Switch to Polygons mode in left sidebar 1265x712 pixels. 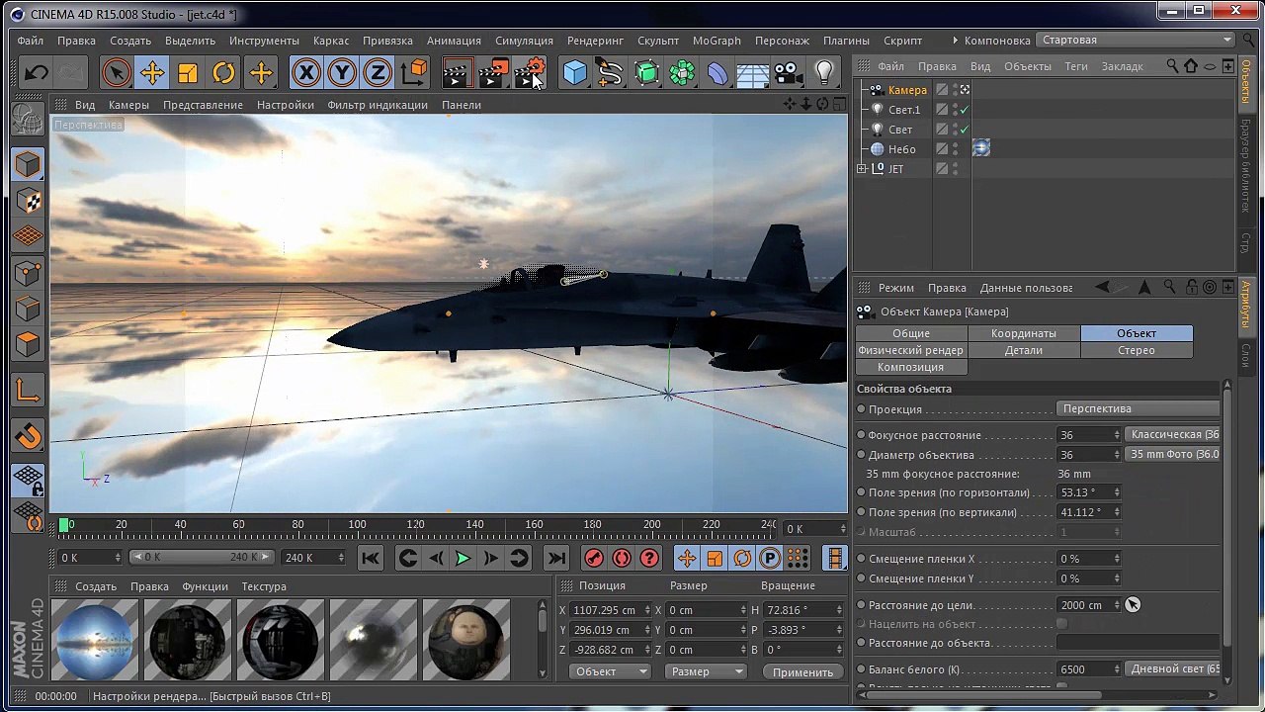[28, 344]
